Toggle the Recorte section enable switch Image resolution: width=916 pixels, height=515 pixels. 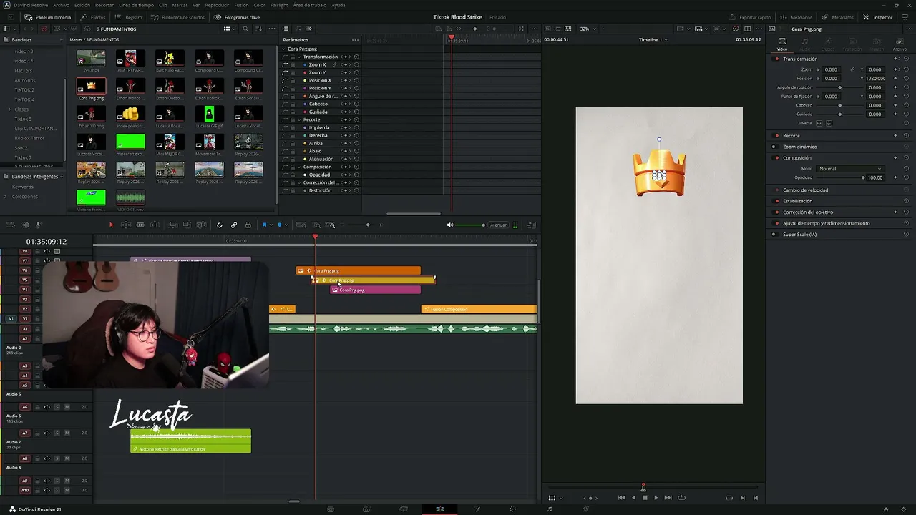(x=777, y=136)
